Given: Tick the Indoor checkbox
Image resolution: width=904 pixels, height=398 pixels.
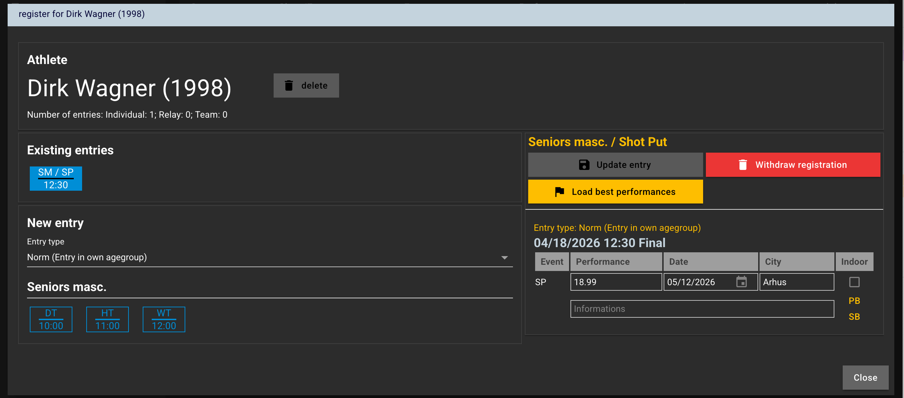Looking at the screenshot, I should (854, 282).
